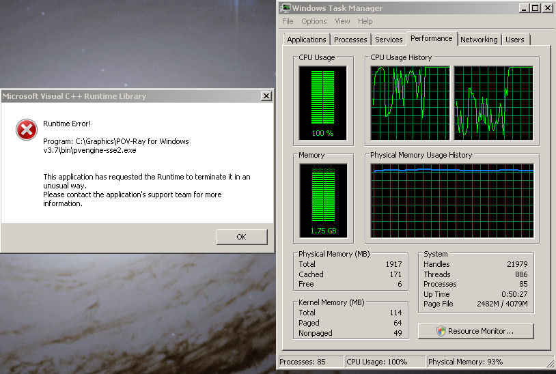556x374 pixels.
Task: Open the View menu
Action: click(x=342, y=21)
